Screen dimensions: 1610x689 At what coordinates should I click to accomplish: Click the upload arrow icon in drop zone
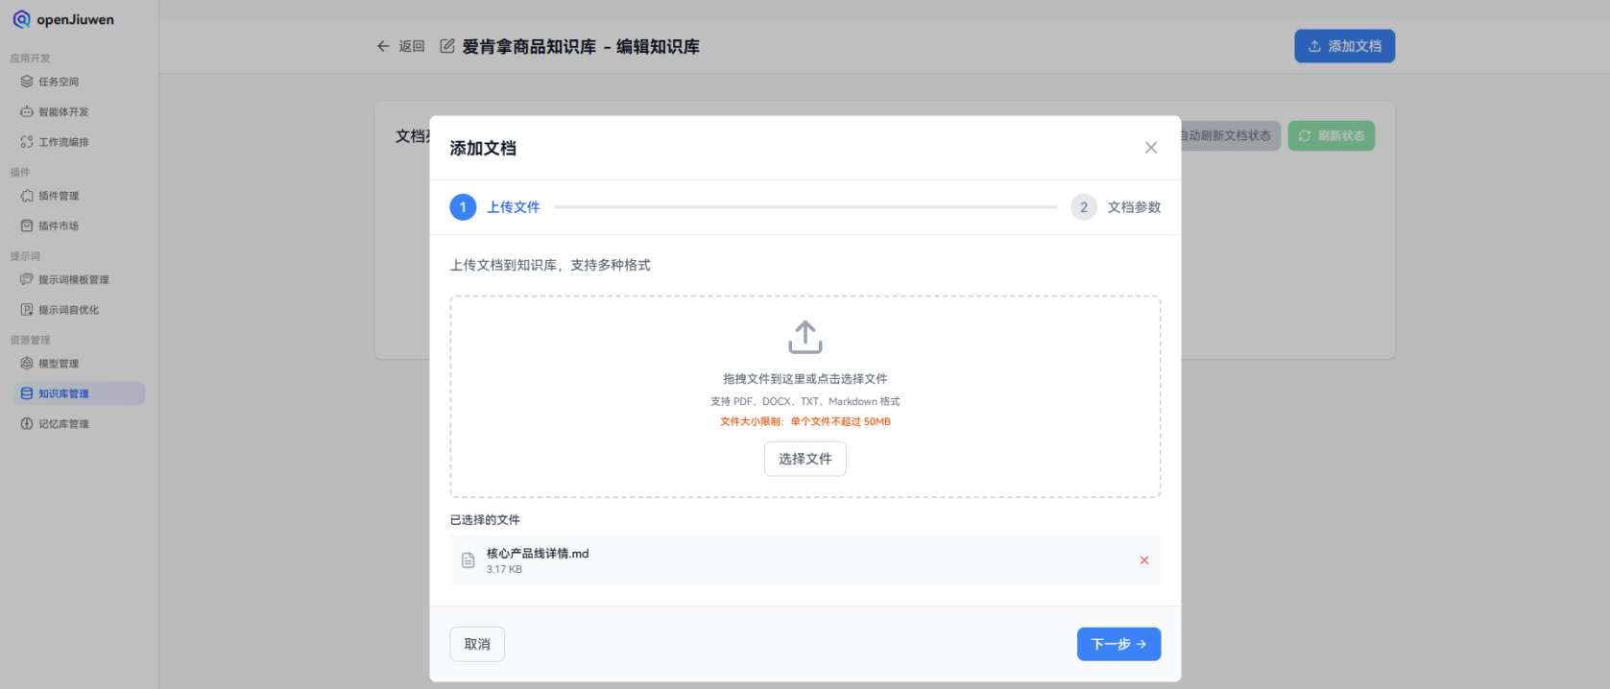(805, 338)
